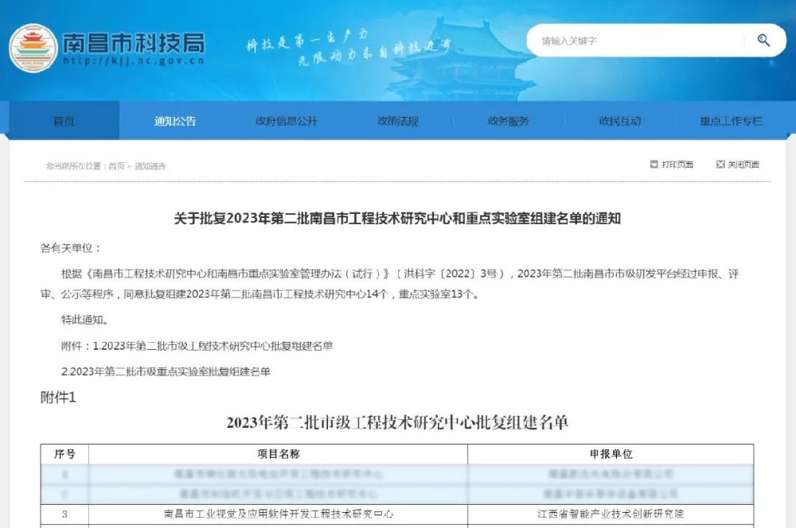Screen dimensions: 796x528
Task: Select the row 3 project name cell
Action: [278, 514]
